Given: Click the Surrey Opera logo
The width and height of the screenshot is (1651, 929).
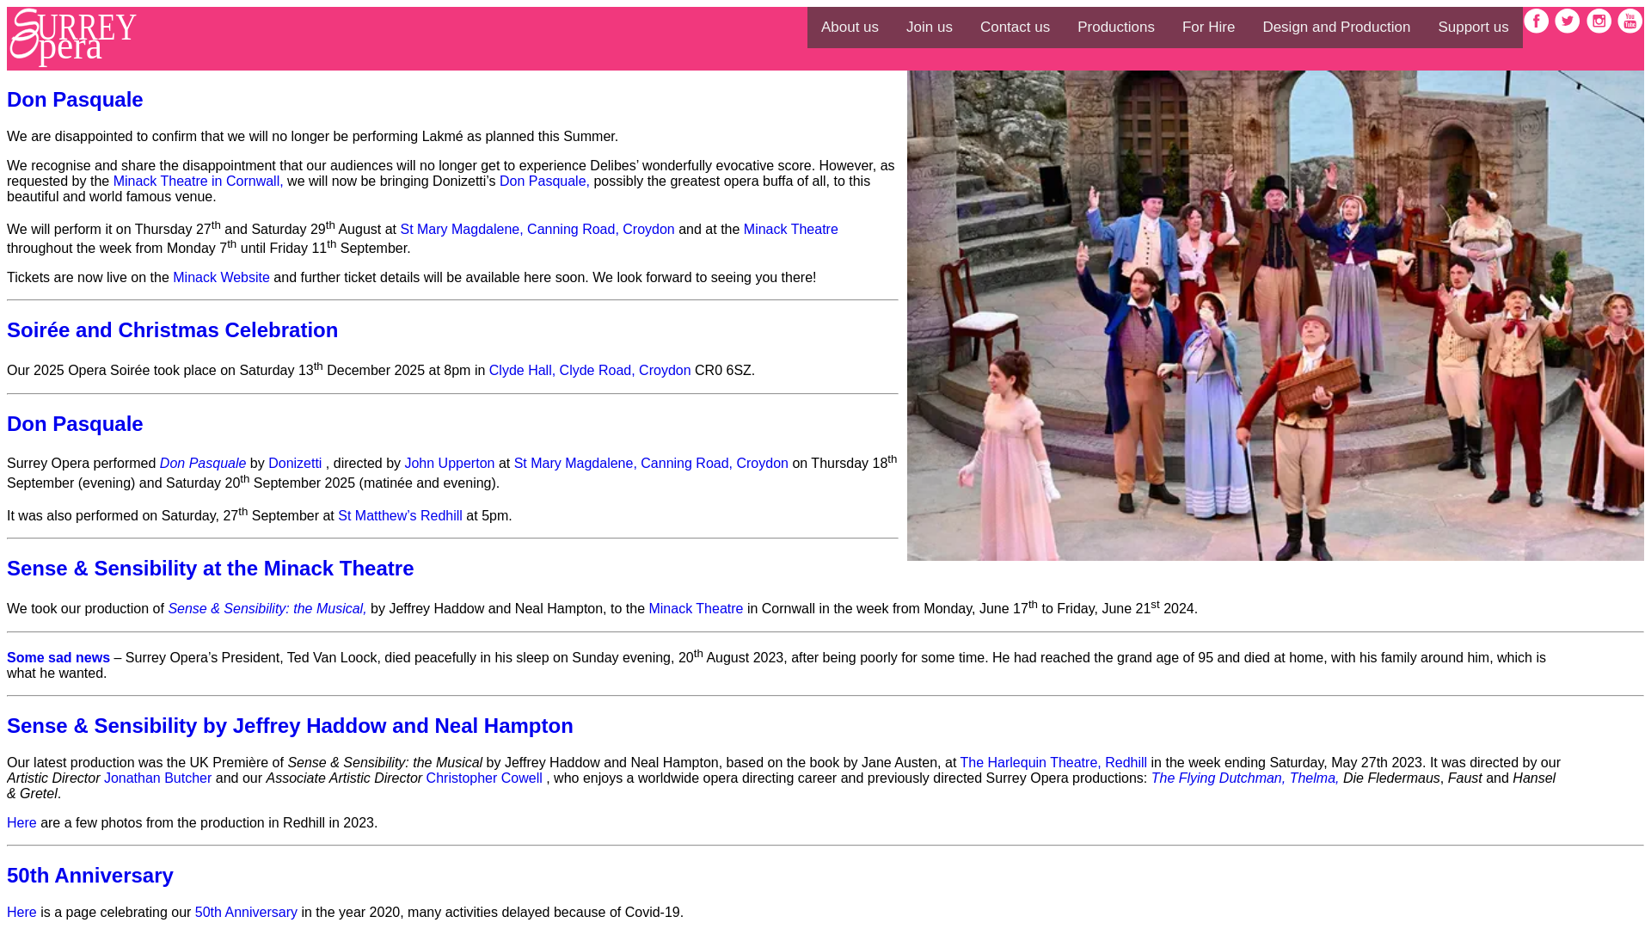Looking at the screenshot, I should pos(73,37).
